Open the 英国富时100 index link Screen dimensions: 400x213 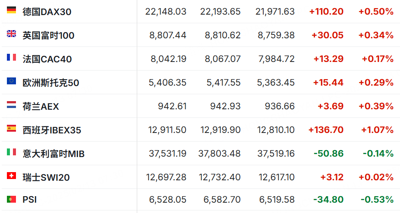[x=48, y=35]
